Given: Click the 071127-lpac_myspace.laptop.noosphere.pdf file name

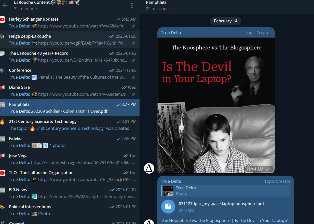Looking at the screenshot, I should tap(221, 204).
